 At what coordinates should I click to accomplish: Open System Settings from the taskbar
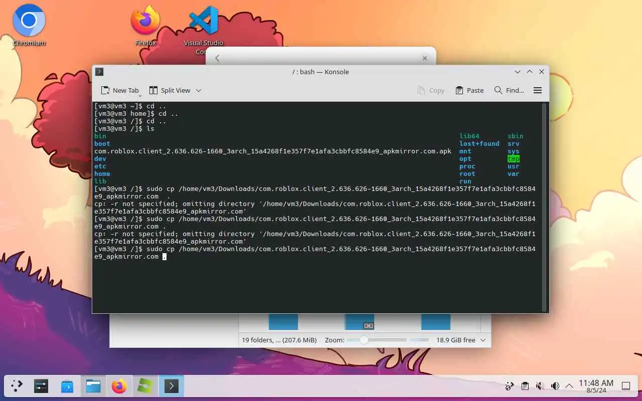(x=41, y=386)
